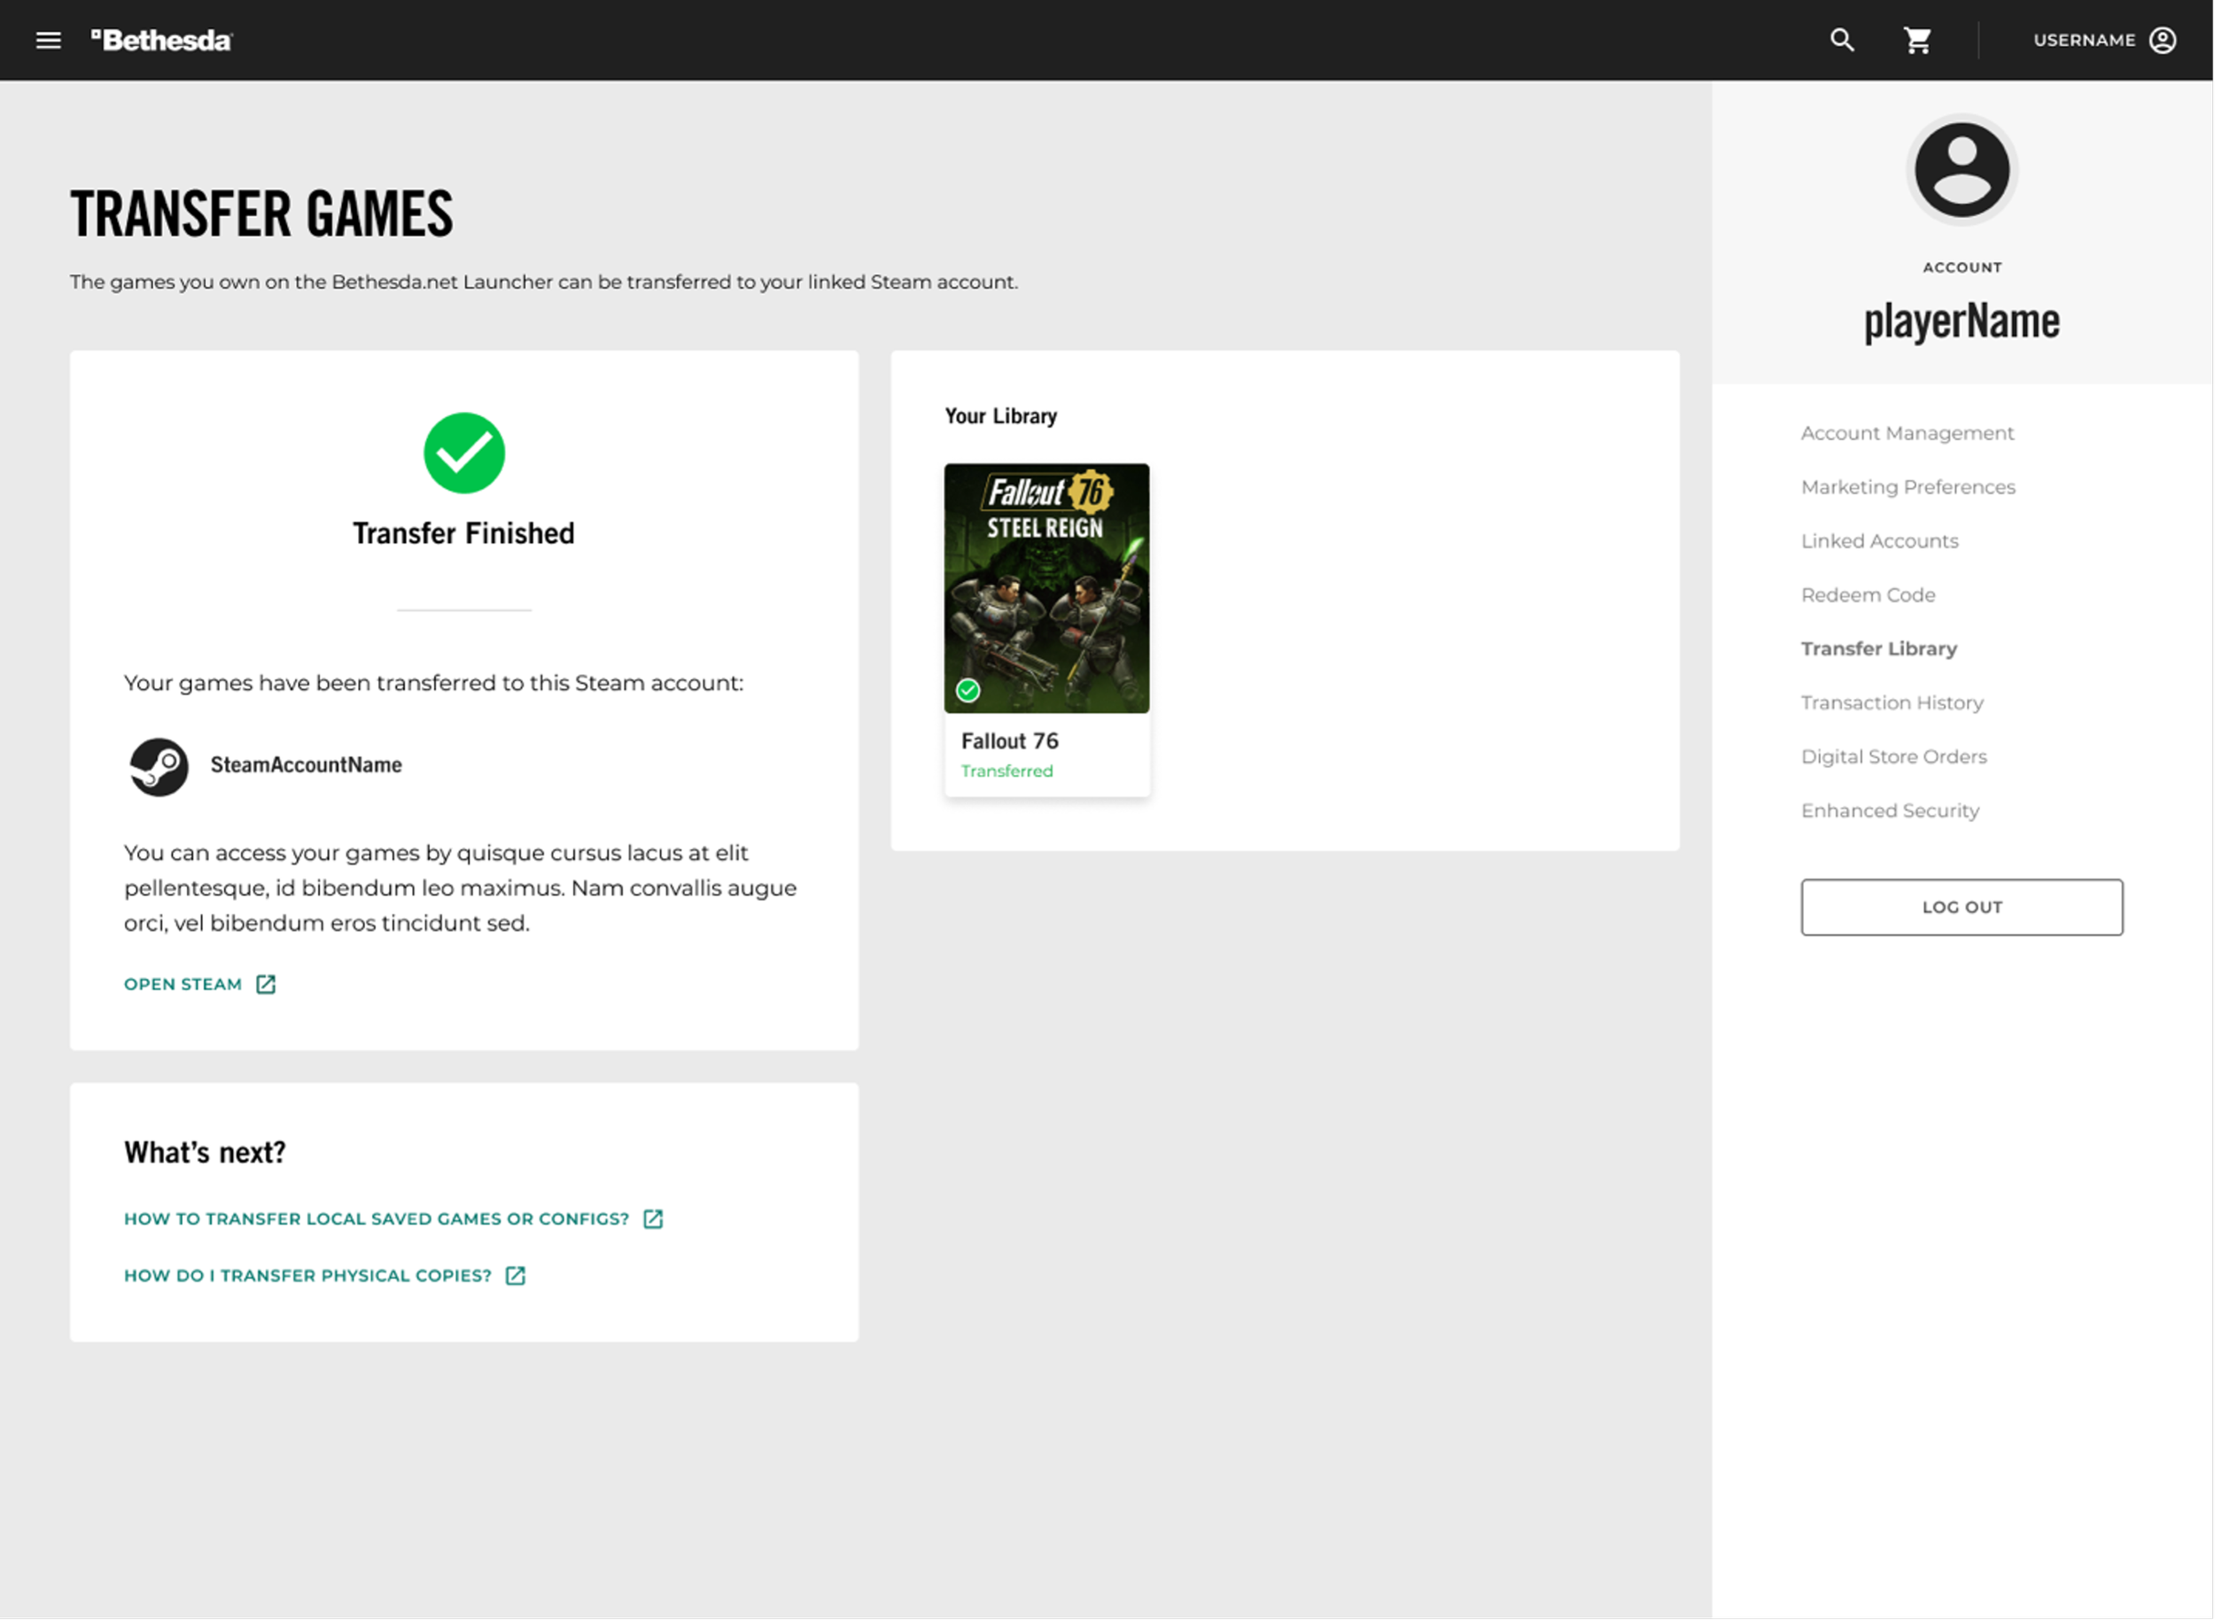Screen dimensions: 2215x1620
Task: Click the Fallout 76 title text
Action: click(x=1010, y=741)
